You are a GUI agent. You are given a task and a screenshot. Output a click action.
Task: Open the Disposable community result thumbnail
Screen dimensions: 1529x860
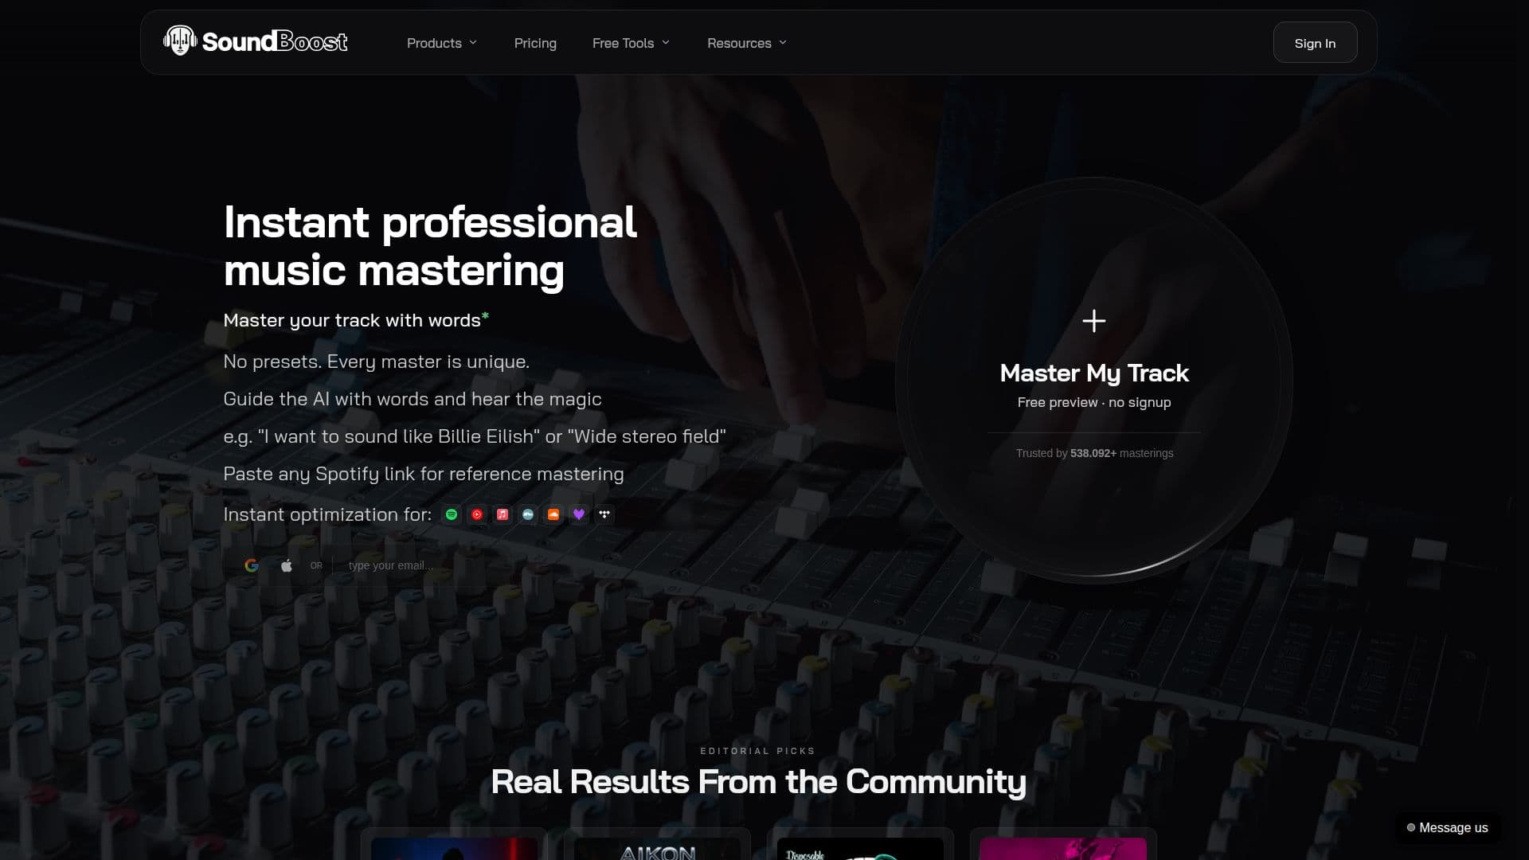tap(860, 848)
